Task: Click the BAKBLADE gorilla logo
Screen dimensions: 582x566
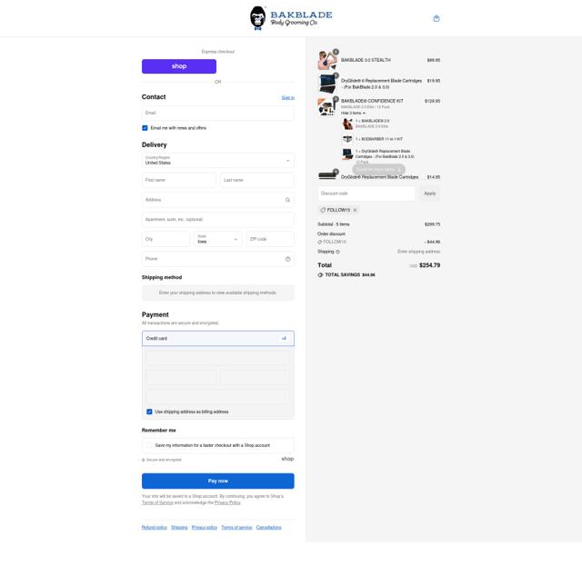Action: [x=291, y=18]
